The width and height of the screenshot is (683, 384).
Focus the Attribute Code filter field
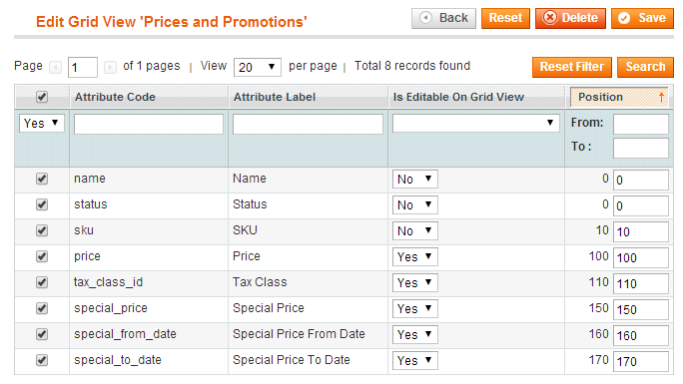(149, 124)
